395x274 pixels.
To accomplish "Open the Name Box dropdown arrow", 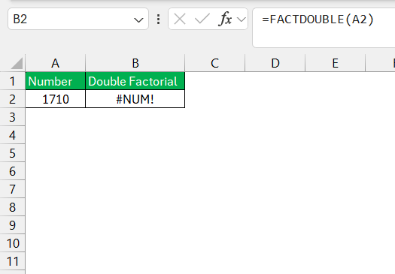I will click(x=138, y=20).
